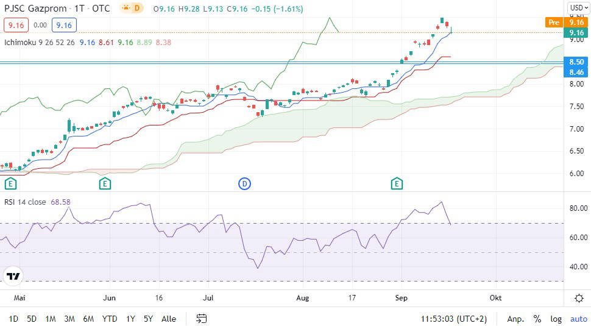591x326 pixels.
Task: Click the 80.00 RSI axis label
Action: click(579, 208)
